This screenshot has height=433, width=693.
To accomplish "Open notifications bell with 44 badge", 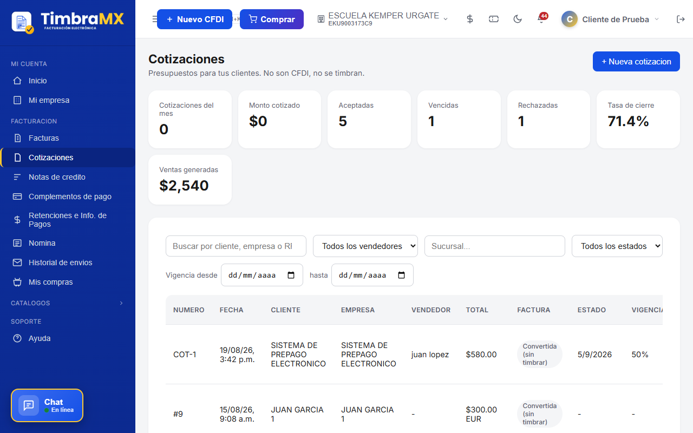I will click(541, 18).
